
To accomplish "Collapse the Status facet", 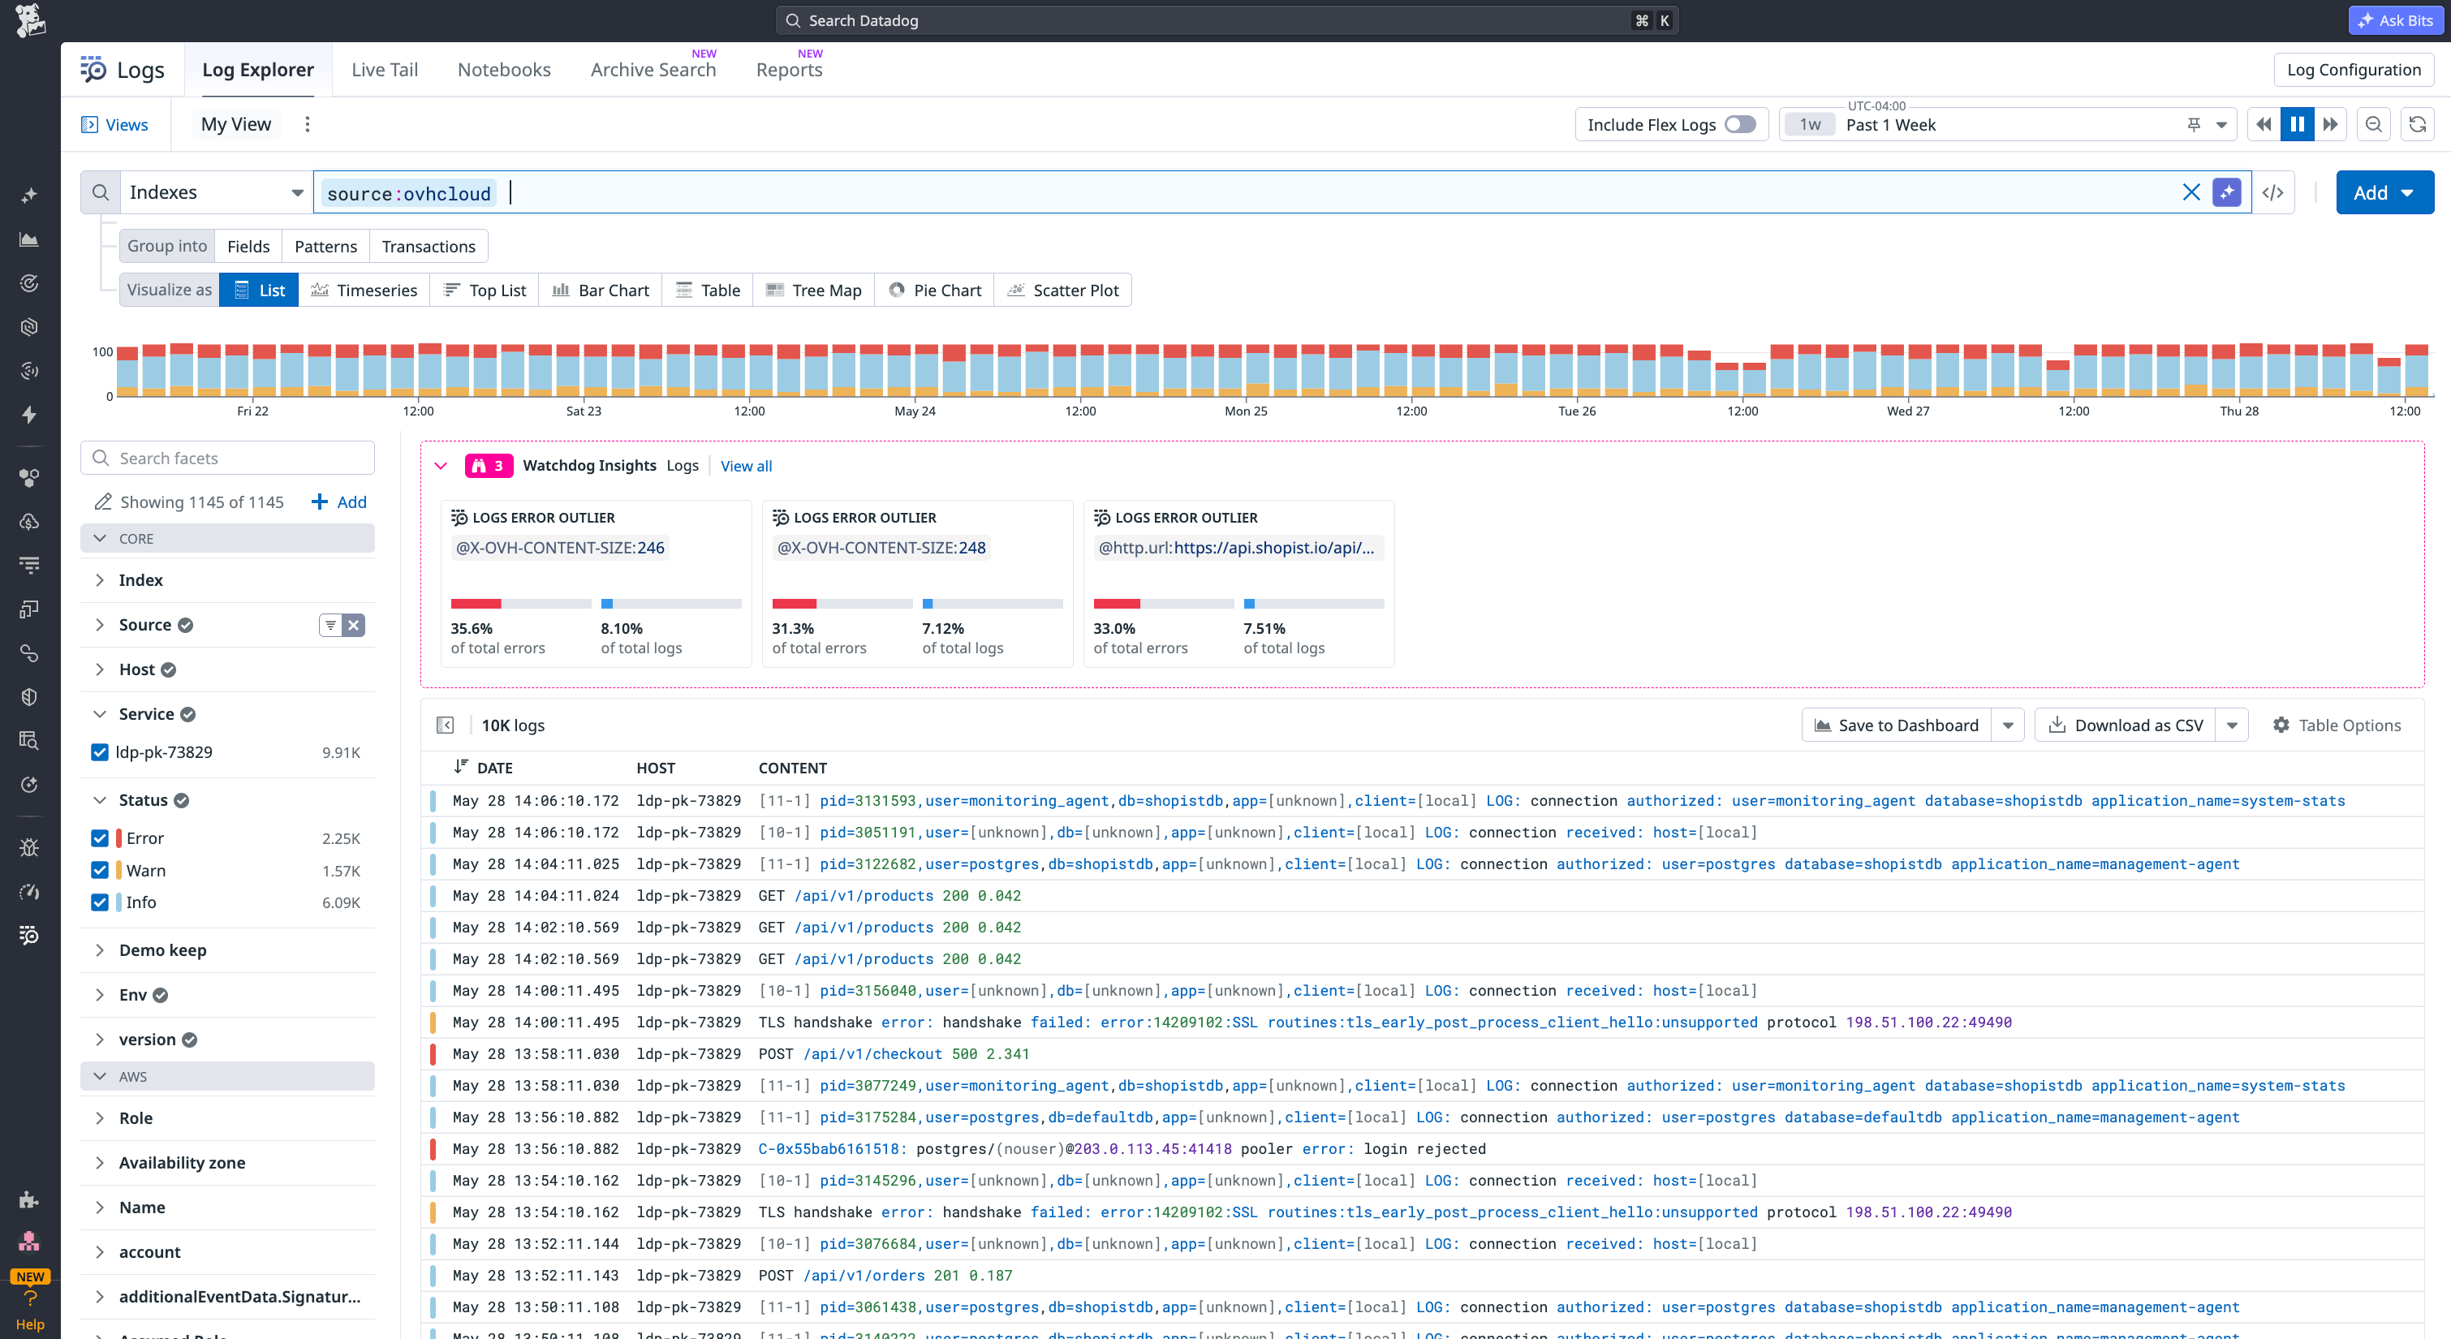I will point(100,800).
